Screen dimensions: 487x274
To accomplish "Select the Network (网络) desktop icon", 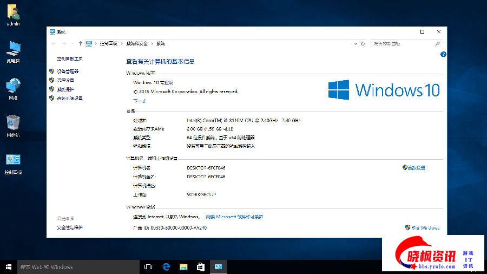I will click(13, 87).
